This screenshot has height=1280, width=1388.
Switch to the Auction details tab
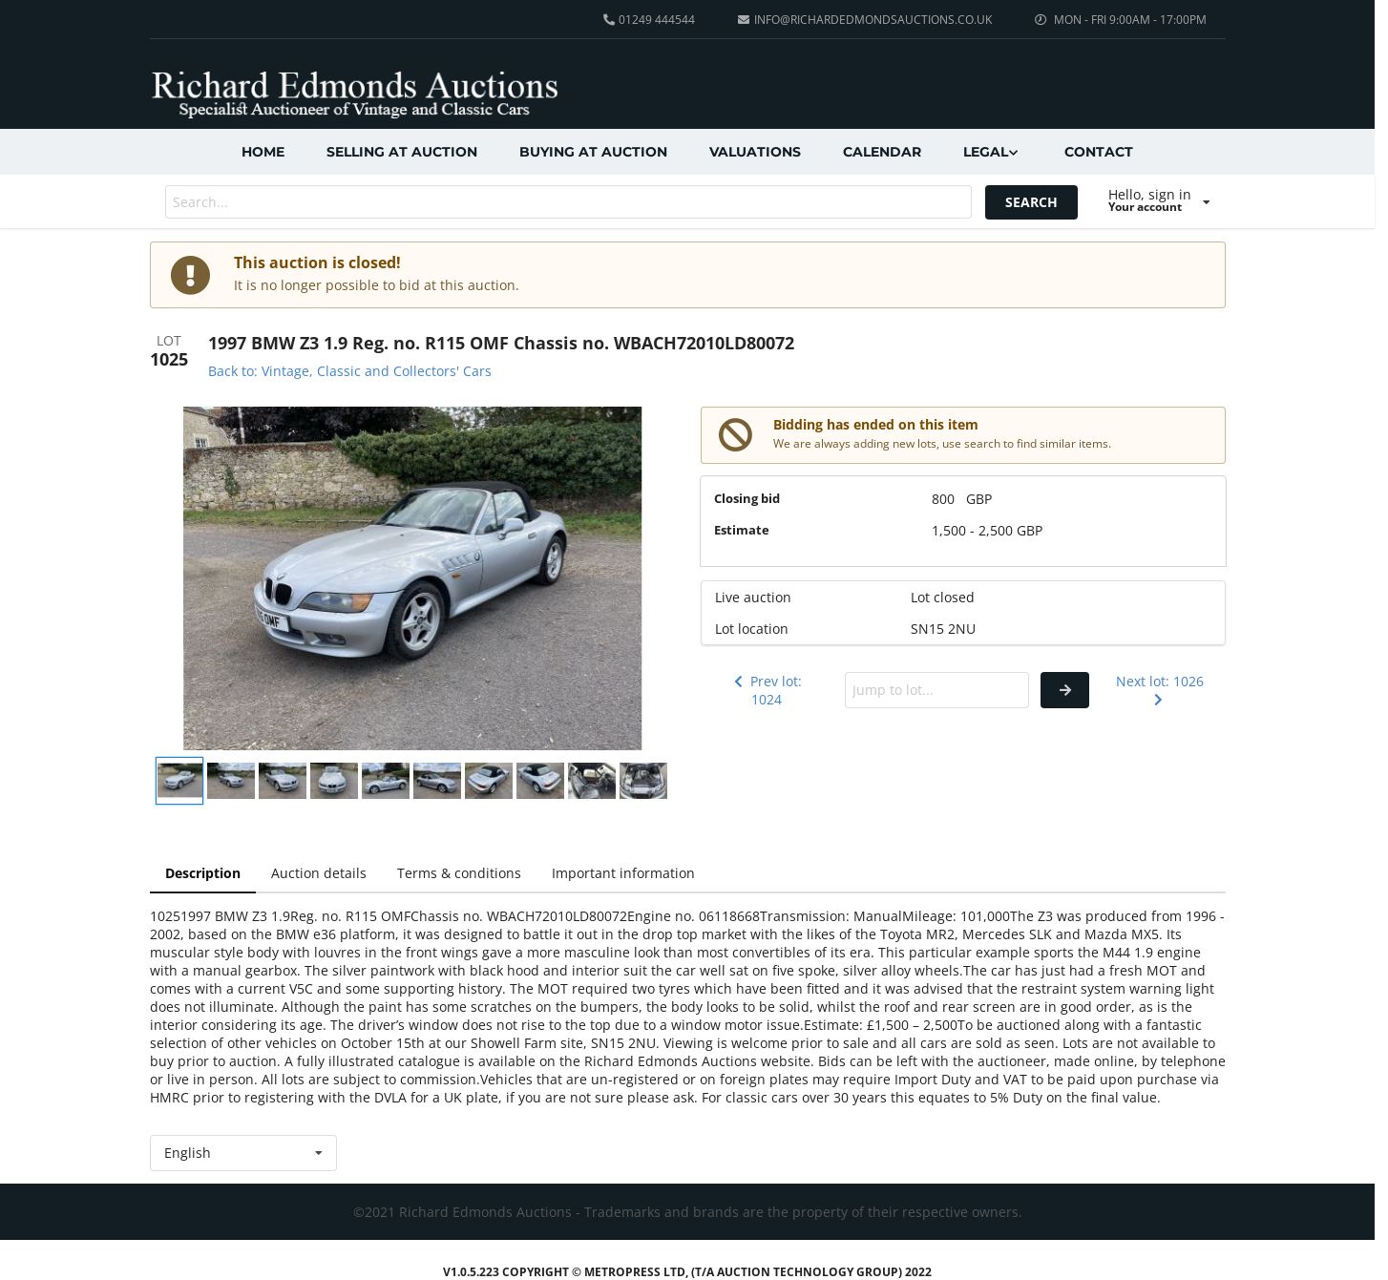point(319,873)
